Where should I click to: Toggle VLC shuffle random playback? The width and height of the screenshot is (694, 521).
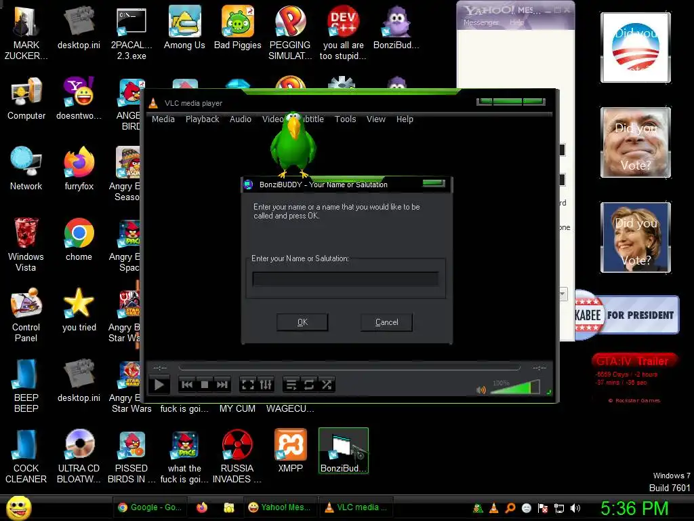coord(327,385)
